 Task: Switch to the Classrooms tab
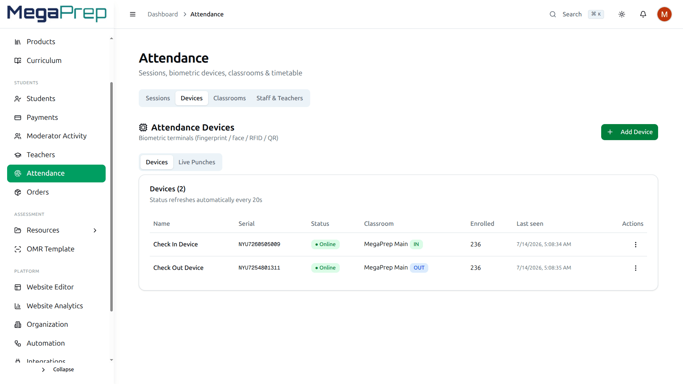tap(229, 98)
